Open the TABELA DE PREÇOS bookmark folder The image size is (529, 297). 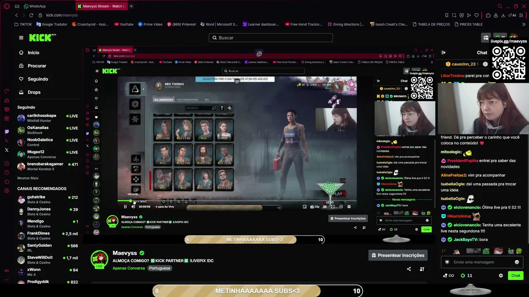(x=431, y=24)
